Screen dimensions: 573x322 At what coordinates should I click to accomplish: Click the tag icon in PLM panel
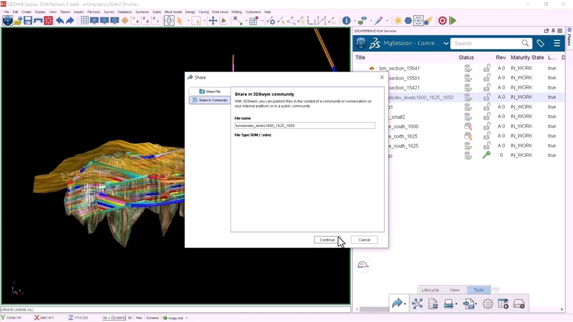pos(541,44)
